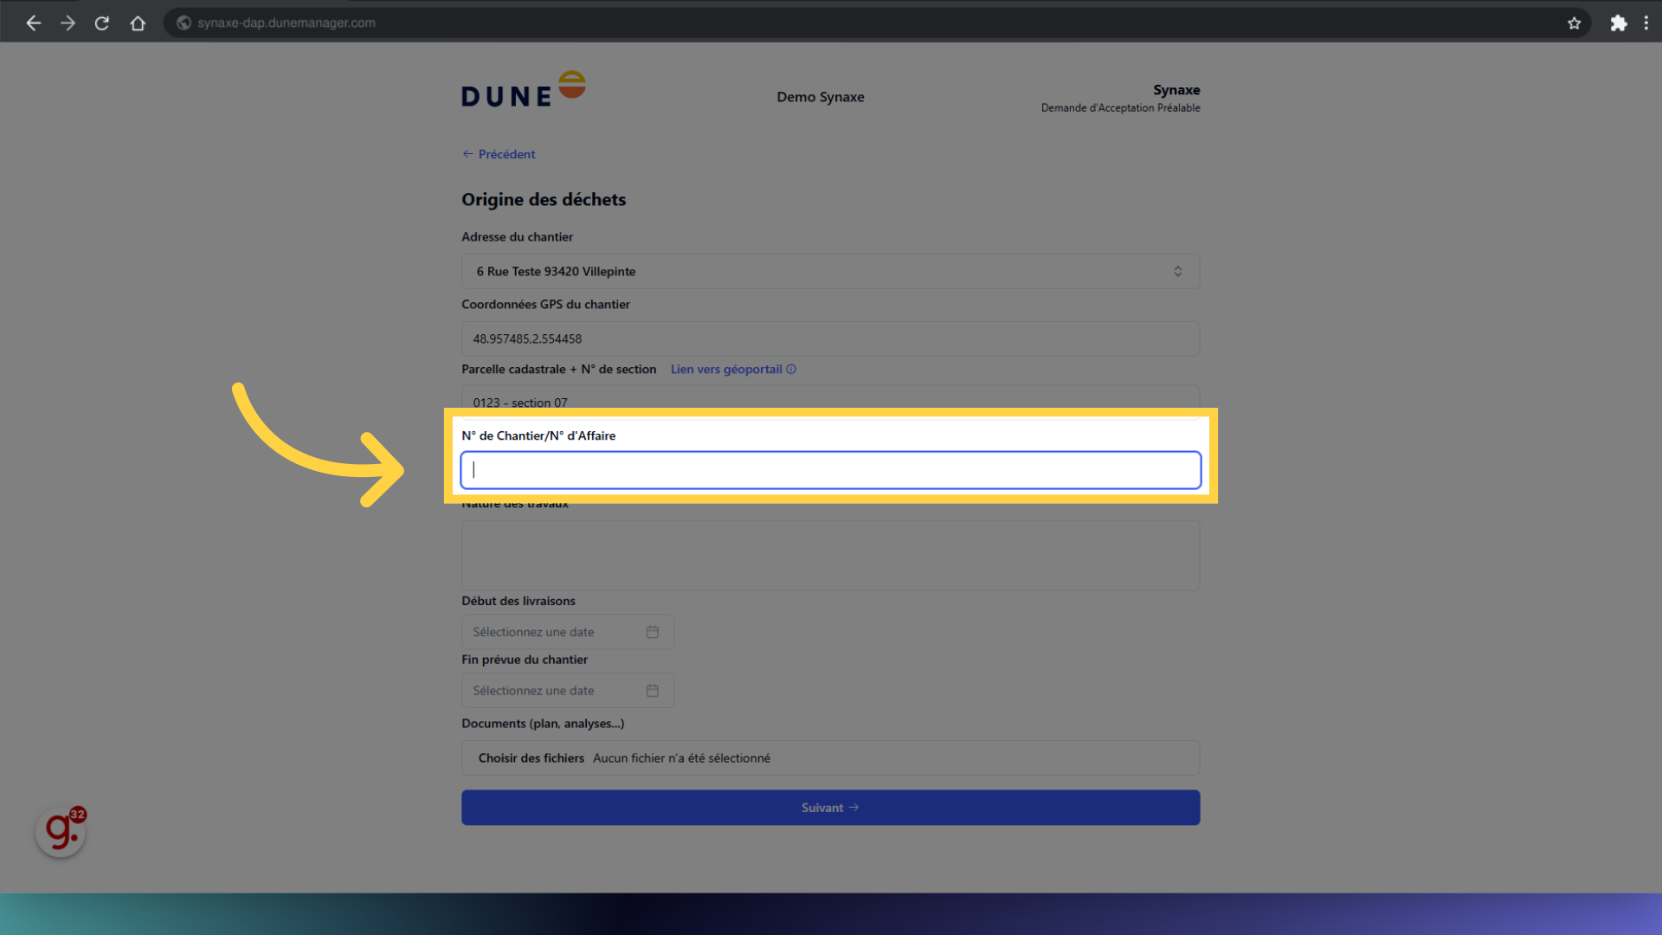Click the g32 badge in bottom corner
This screenshot has width=1662, height=935.
pos(61,831)
